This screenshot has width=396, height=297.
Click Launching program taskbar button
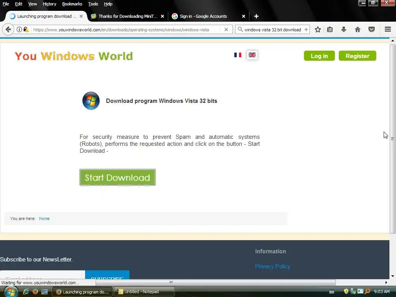tap(82, 292)
